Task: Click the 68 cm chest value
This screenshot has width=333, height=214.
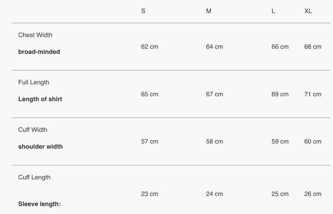Action: click(313, 47)
